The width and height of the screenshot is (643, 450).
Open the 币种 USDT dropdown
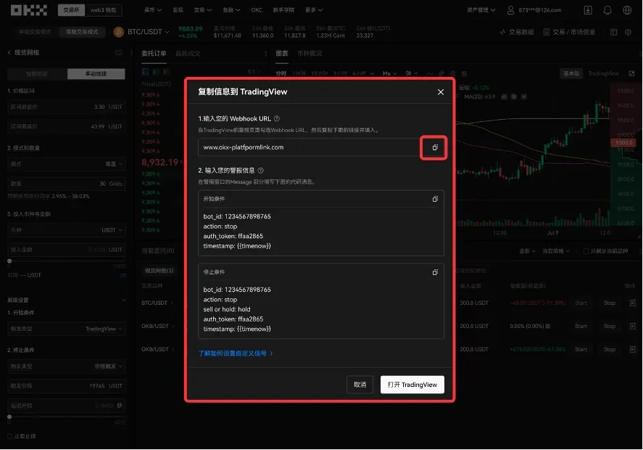point(112,230)
